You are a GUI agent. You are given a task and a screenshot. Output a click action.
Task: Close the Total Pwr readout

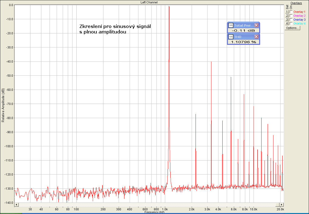point(256,25)
